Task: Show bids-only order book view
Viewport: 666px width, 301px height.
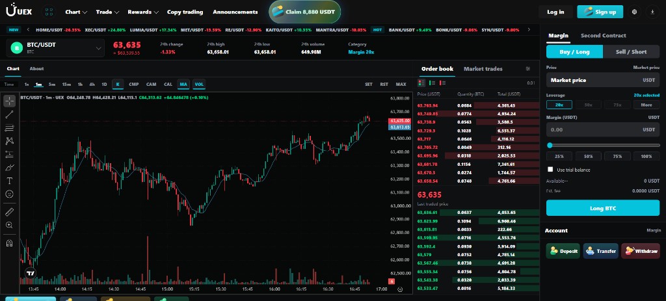Action: pyautogui.click(x=432, y=83)
